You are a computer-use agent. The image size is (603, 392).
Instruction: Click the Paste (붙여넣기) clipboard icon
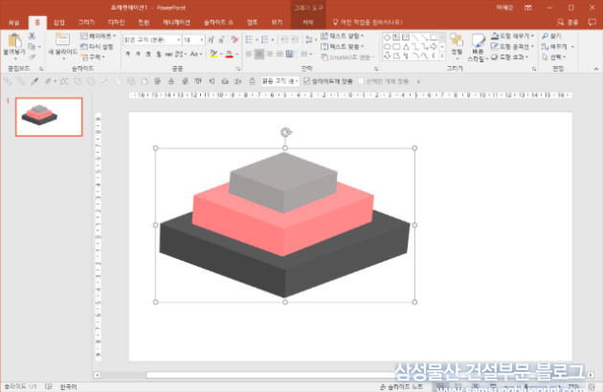(x=14, y=40)
